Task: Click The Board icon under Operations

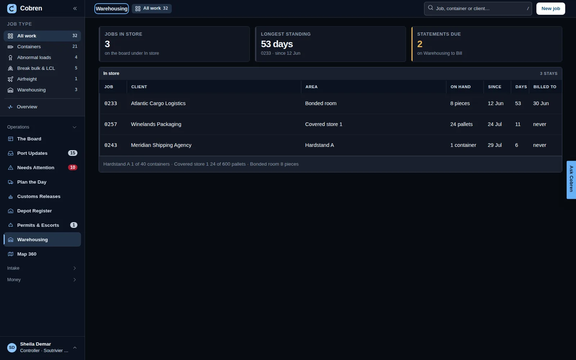Action: coord(10,139)
